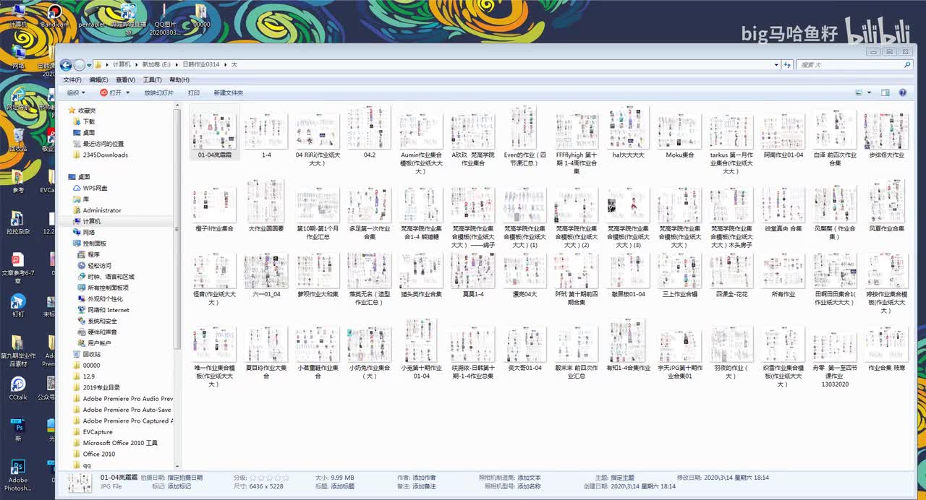The image size is (926, 500).
Task: Select 收藏夹 in the navigation pane
Action: pos(87,111)
